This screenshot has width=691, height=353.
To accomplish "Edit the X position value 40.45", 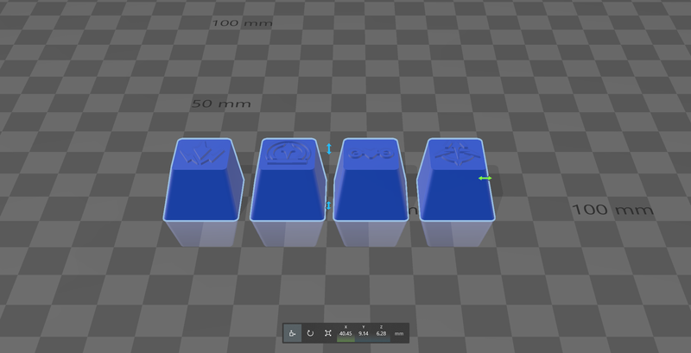I will point(345,334).
